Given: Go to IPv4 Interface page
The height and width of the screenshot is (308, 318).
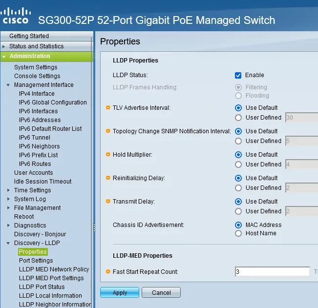Looking at the screenshot, I should click(x=37, y=94).
